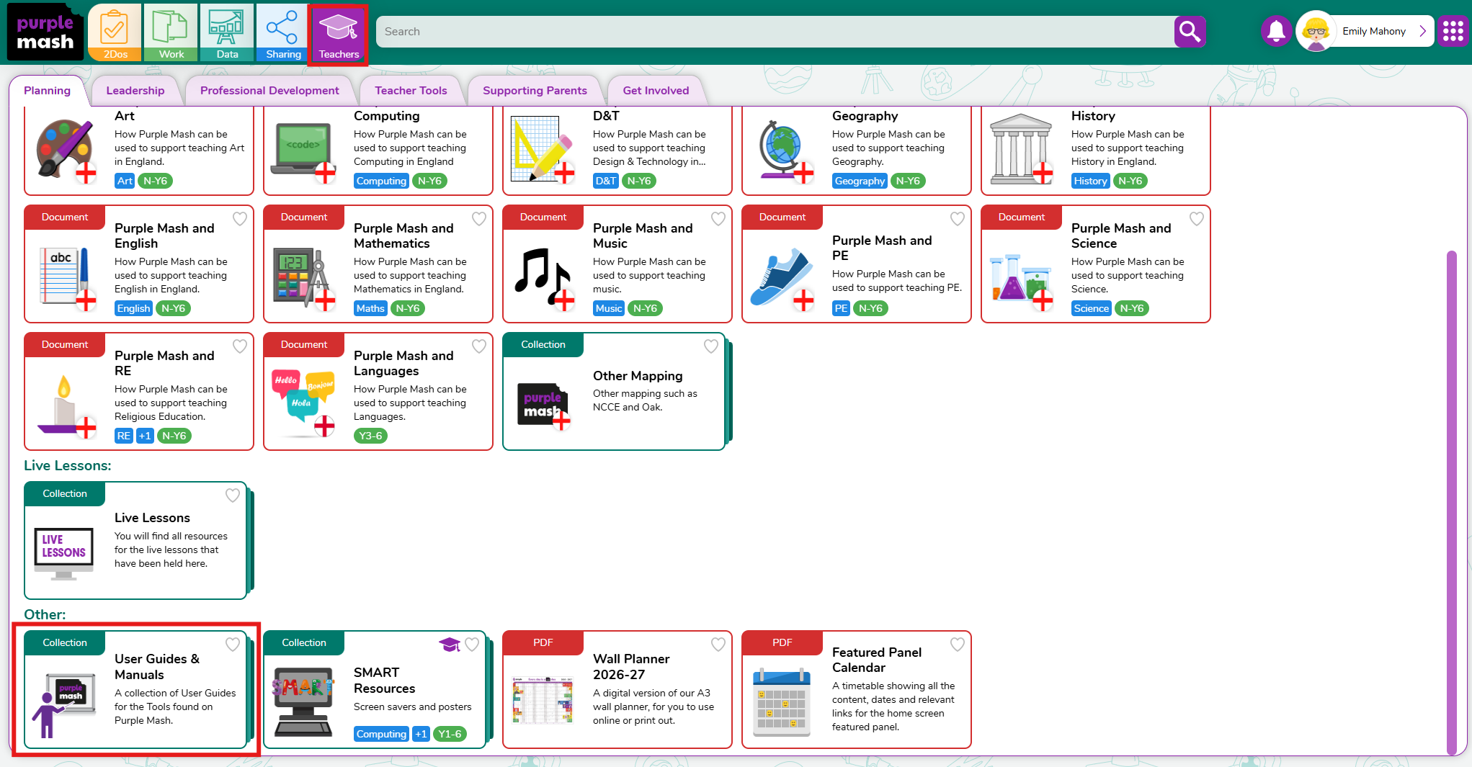The height and width of the screenshot is (767, 1472).
Task: Open the Sharing icon
Action: [283, 32]
